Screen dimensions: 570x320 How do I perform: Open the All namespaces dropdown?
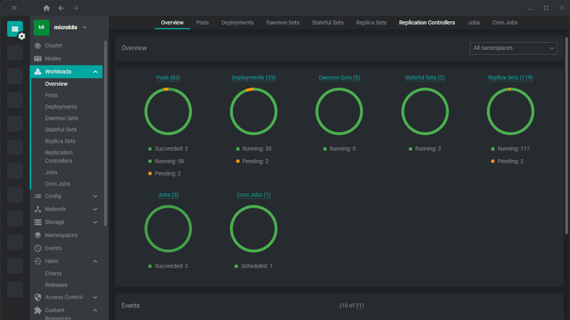(x=513, y=48)
